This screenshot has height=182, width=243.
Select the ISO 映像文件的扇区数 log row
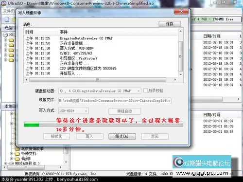pos(101,69)
